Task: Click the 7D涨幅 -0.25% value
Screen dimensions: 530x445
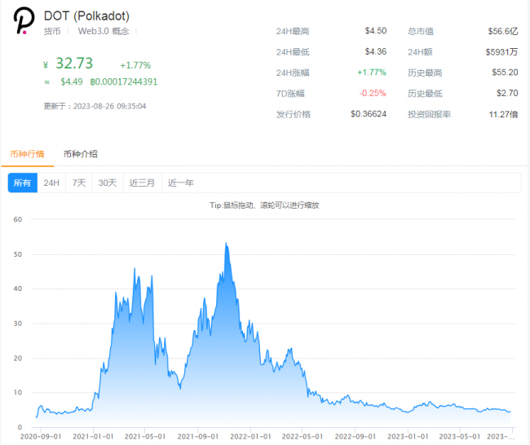Action: (373, 93)
